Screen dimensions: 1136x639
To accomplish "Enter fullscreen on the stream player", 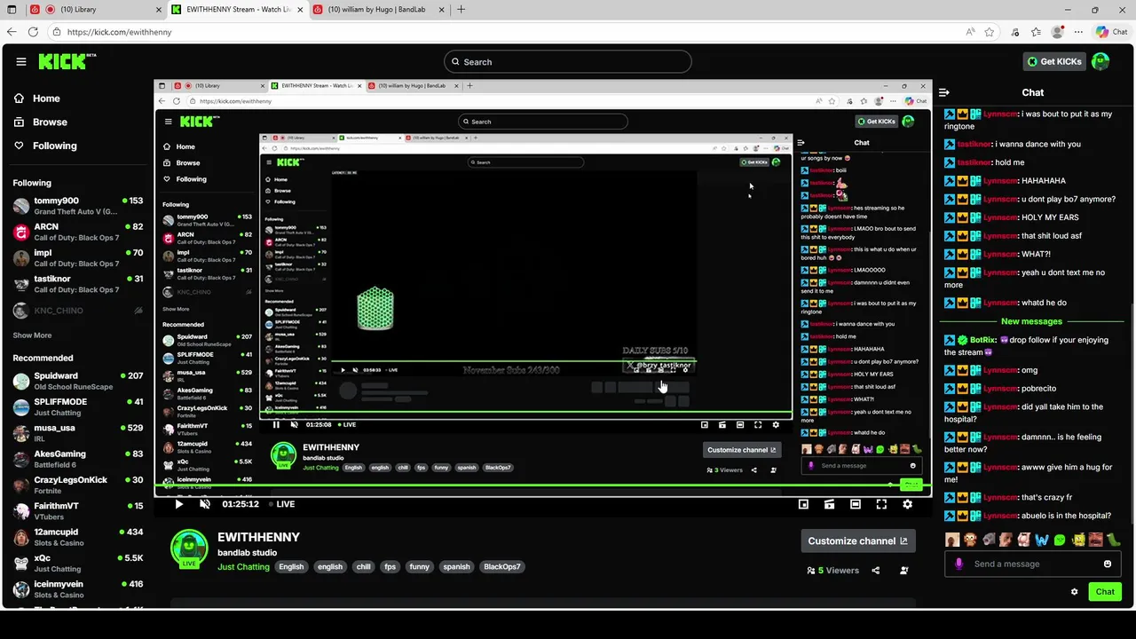I will 881,504.
